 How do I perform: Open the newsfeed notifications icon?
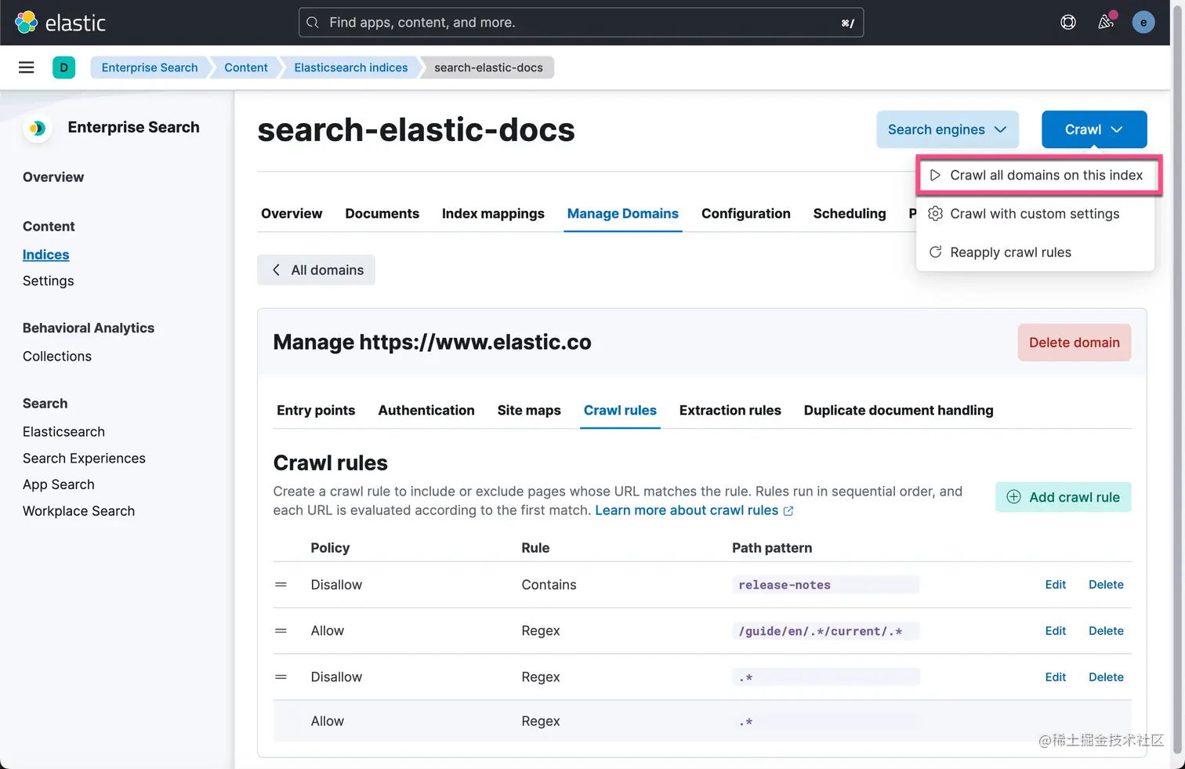1106,23
